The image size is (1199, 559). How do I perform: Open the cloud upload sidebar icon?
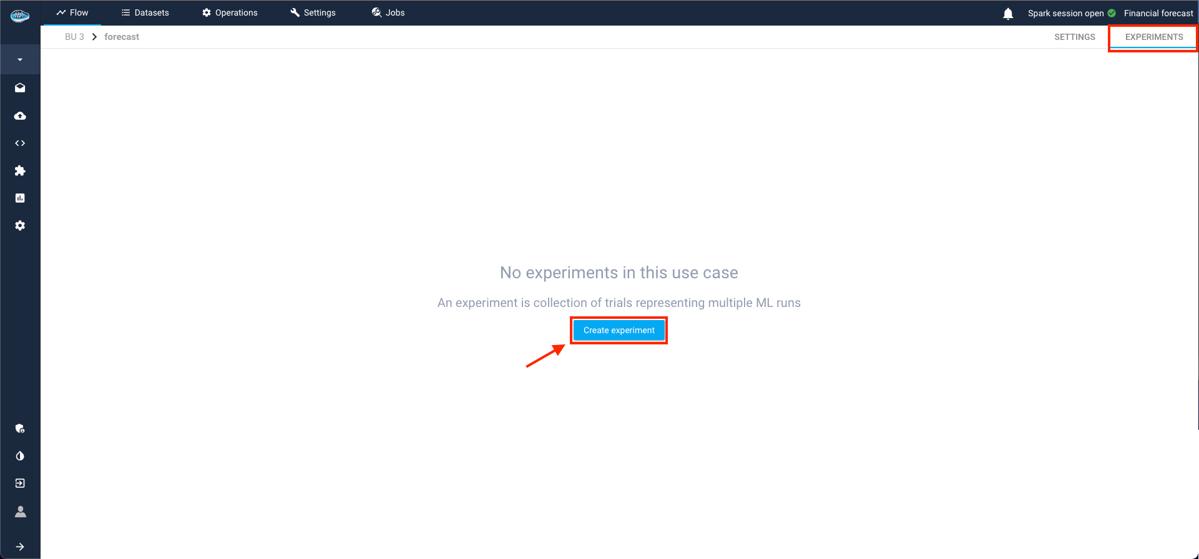pyautogui.click(x=20, y=115)
